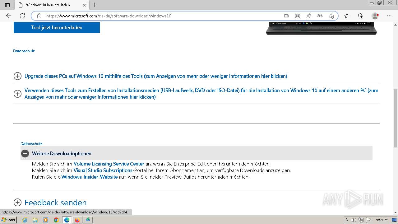
Task: Open the Favorites list icon
Action: (x=347, y=16)
